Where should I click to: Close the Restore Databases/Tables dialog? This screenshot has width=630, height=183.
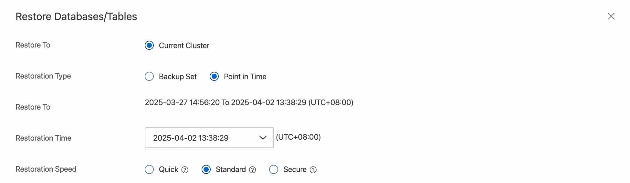pyautogui.click(x=611, y=16)
